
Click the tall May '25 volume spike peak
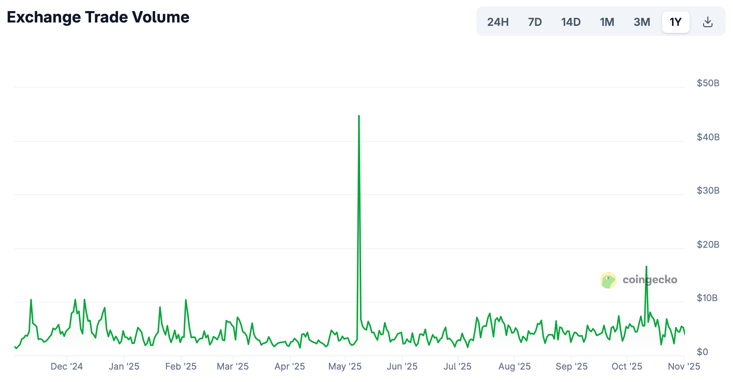359,116
